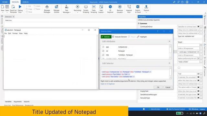Click the Edit Attributes list scrollbar
Screen dimensions: 207x116
(170, 52)
